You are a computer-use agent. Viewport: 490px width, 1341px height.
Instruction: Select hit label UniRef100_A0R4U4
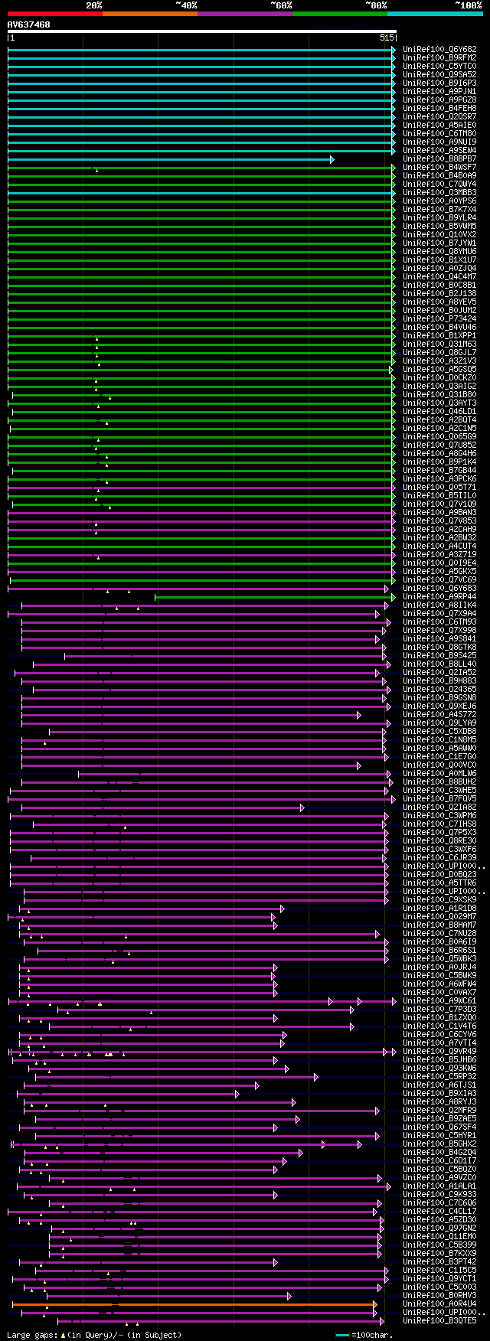(x=439, y=1304)
